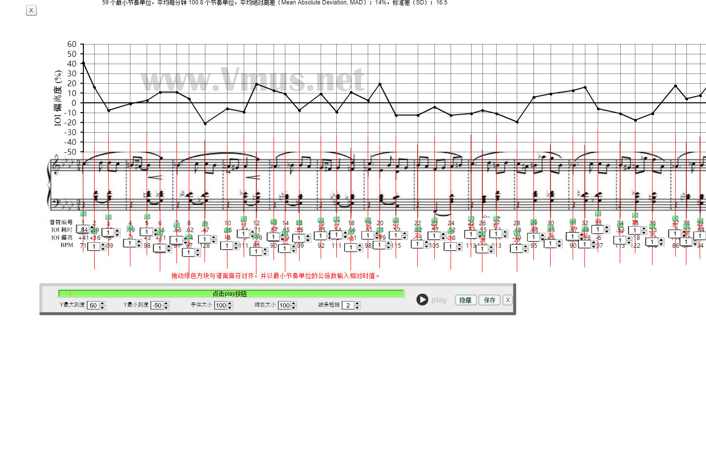Click the duration input box under note 3
The width and height of the screenshot is (706, 470).
[108, 233]
